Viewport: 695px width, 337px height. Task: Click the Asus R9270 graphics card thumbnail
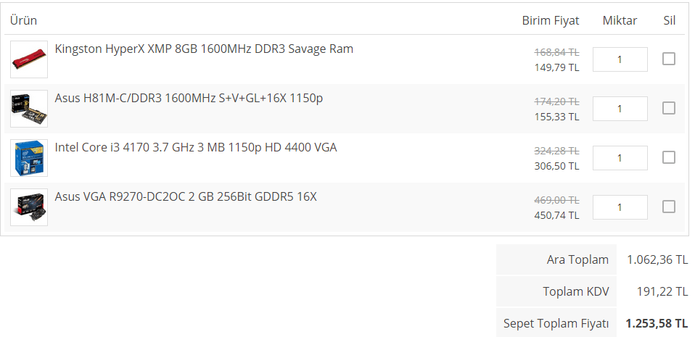click(x=29, y=207)
